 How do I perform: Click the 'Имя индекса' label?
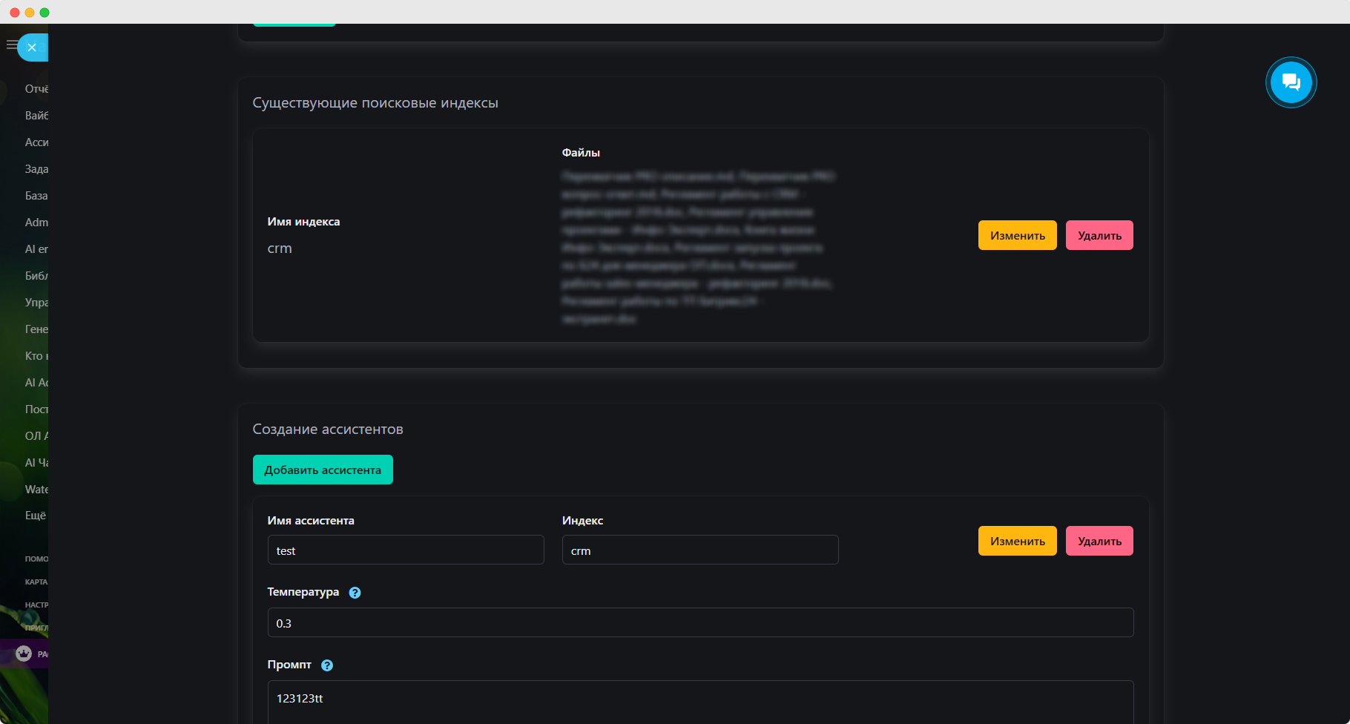[303, 222]
